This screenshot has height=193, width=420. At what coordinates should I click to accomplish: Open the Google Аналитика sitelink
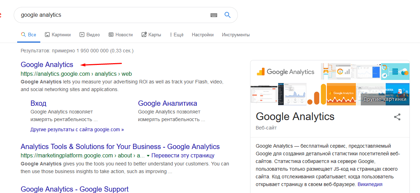[x=167, y=103]
